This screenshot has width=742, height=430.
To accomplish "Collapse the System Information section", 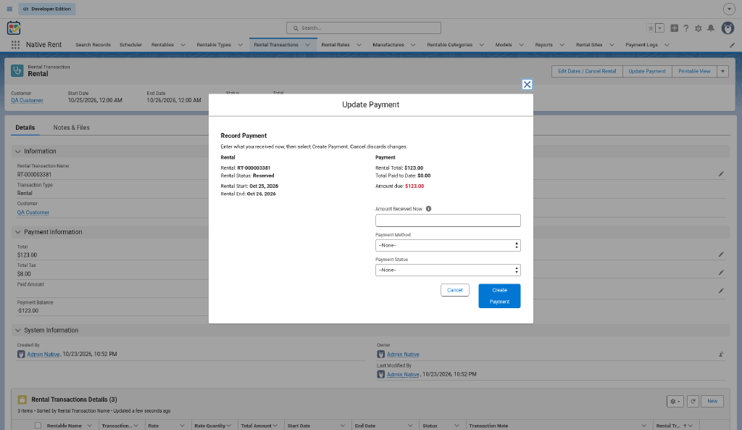I will [x=18, y=330].
